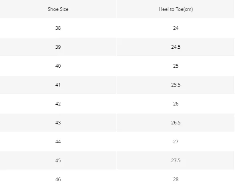The width and height of the screenshot is (235, 188).
Task: Select shoe size 41 cell
Action: [x=58, y=85]
